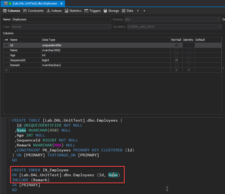Uncheck Not Null for SequenceId
The width and height of the screenshot is (225, 194).
tap(176, 60)
